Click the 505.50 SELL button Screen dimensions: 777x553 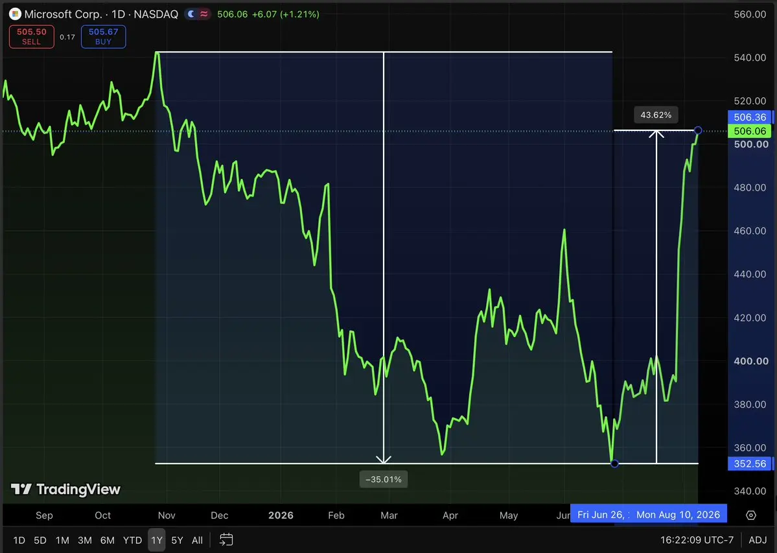[32, 37]
